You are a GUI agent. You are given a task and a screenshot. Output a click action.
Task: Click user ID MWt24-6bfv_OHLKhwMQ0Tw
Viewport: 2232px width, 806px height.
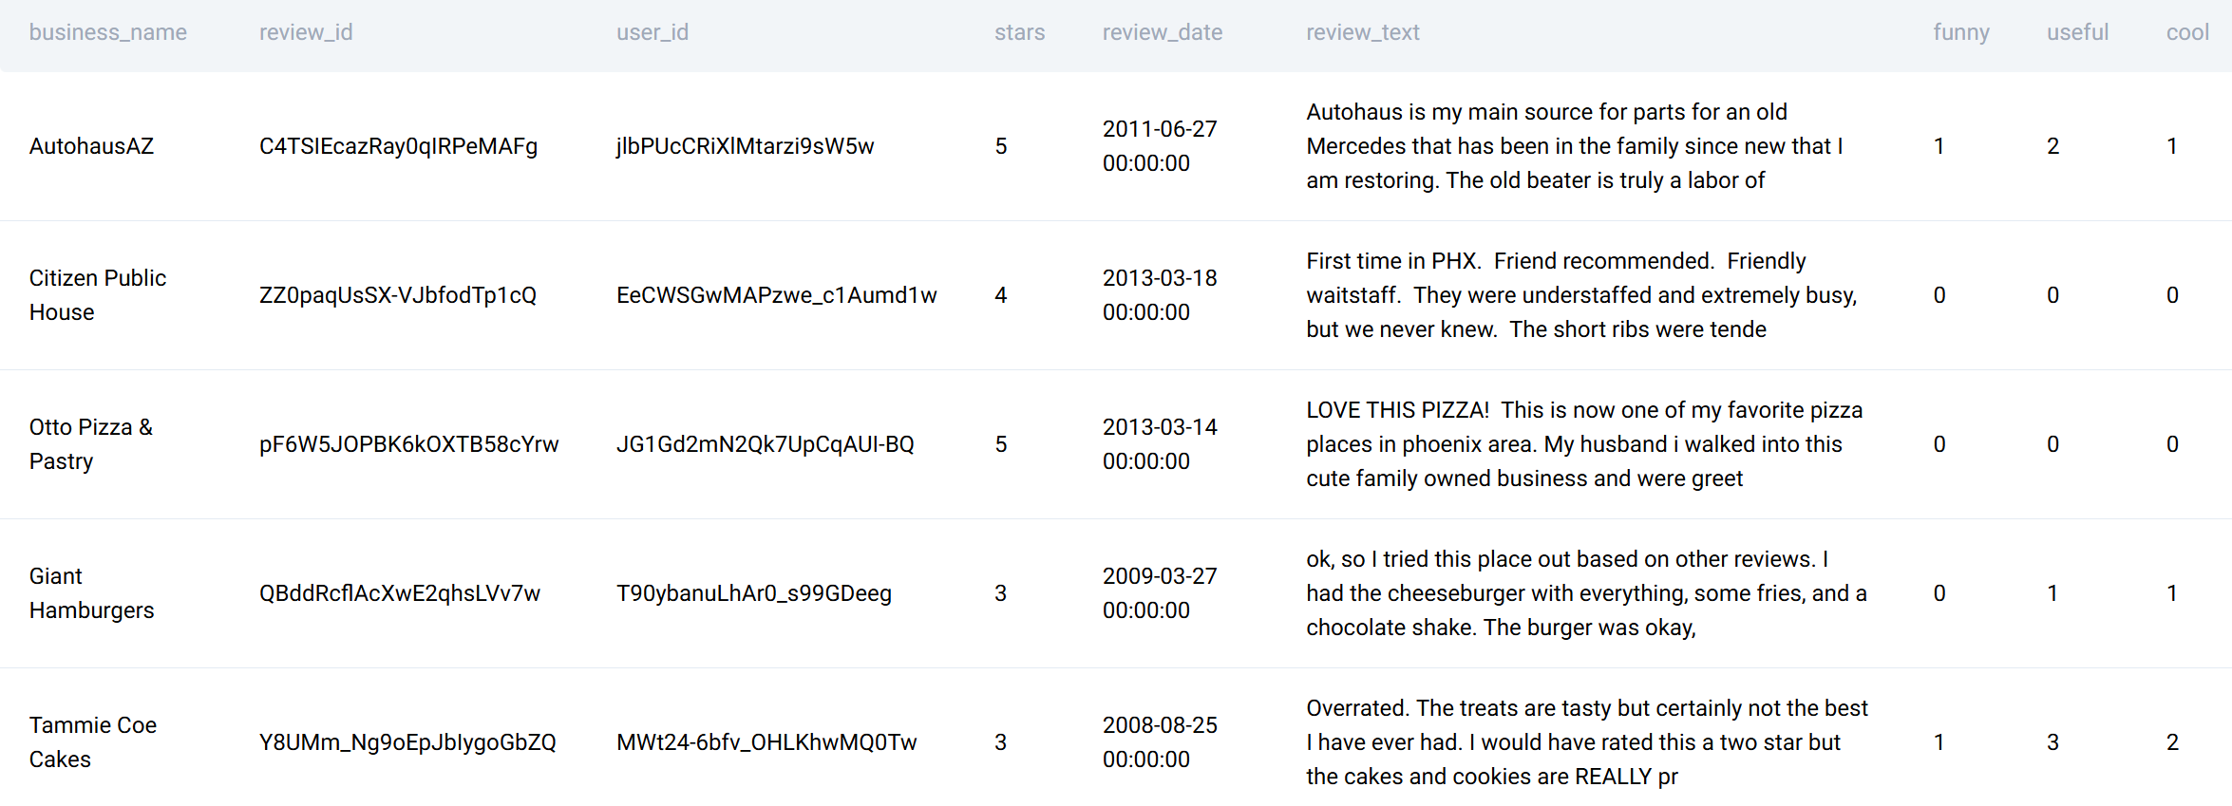pos(766,742)
